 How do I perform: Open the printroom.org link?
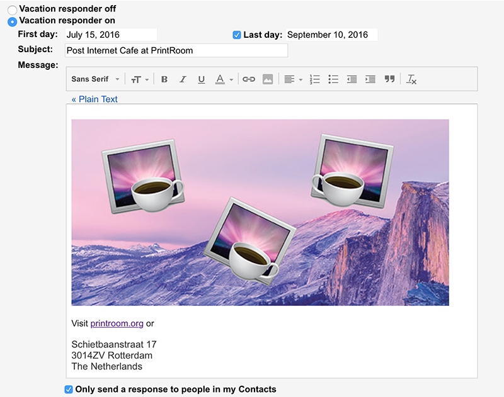tap(117, 323)
